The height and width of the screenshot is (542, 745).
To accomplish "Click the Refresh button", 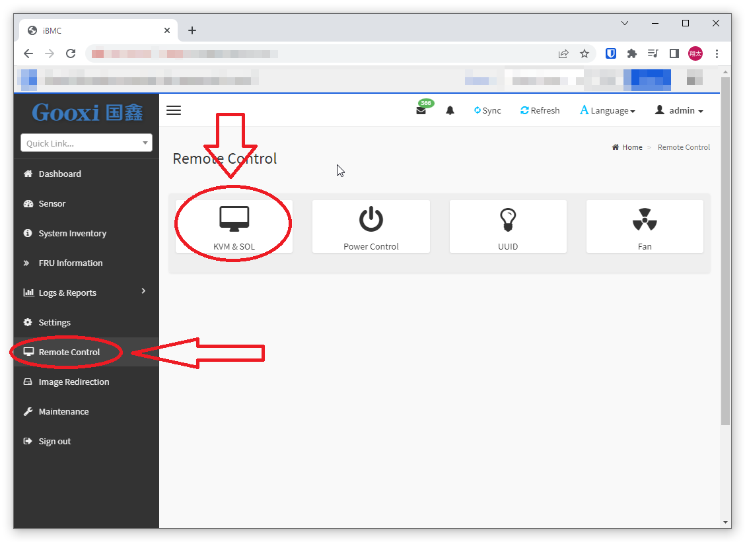I will [540, 111].
